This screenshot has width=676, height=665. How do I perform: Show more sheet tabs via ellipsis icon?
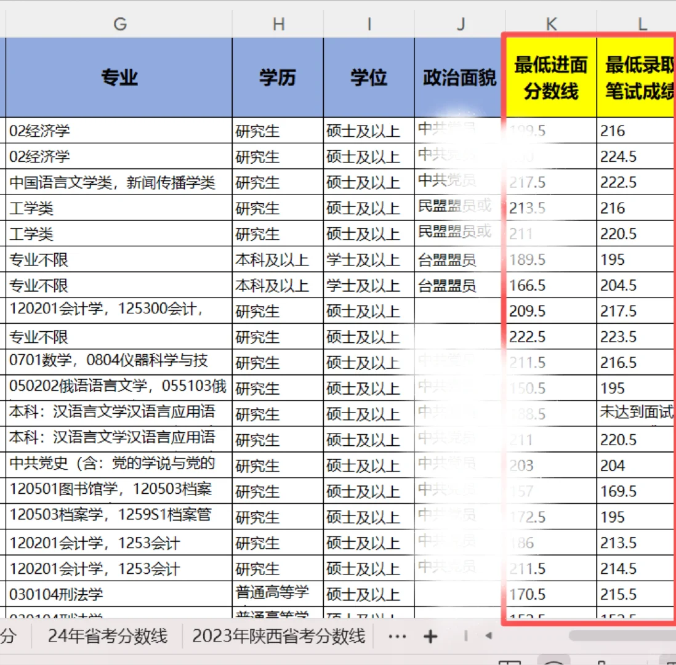pyautogui.click(x=397, y=637)
